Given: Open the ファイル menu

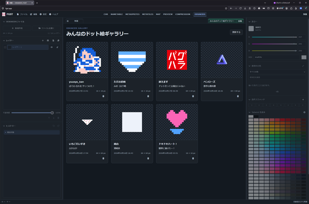Looking at the screenshot, I should point(22,14).
